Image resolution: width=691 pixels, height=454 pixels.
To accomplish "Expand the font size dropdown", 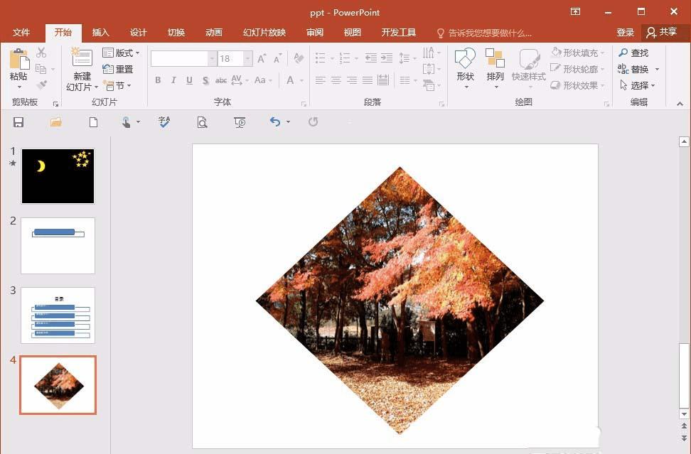I will pos(247,58).
